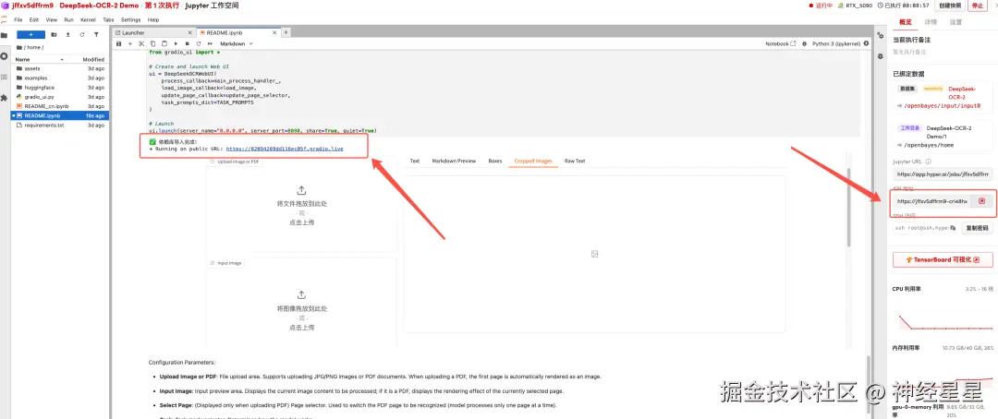Open the Run menu
The width and height of the screenshot is (998, 419).
68,19
